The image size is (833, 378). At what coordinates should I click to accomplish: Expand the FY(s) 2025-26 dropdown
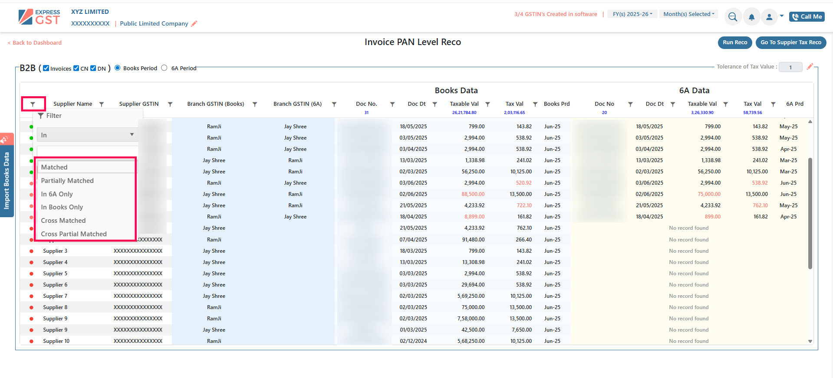[x=632, y=14]
